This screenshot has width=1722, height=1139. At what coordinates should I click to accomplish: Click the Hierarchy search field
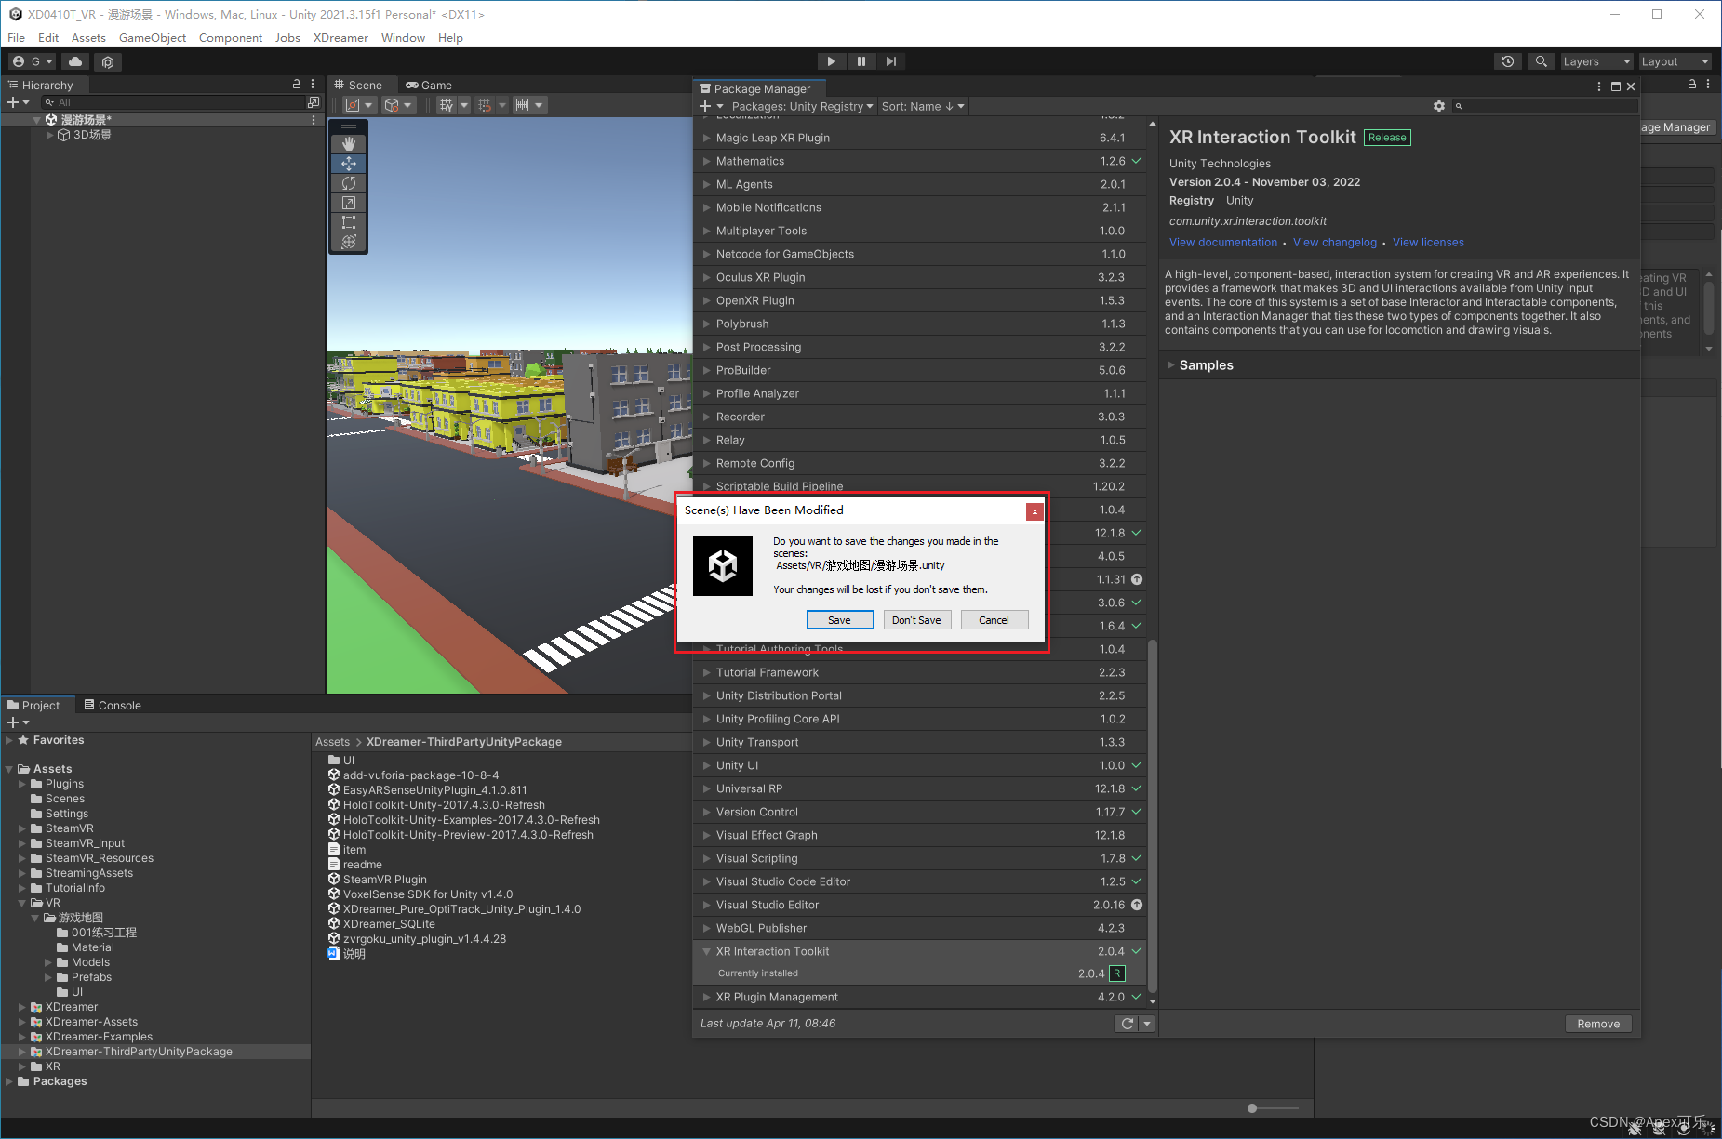pos(172,102)
